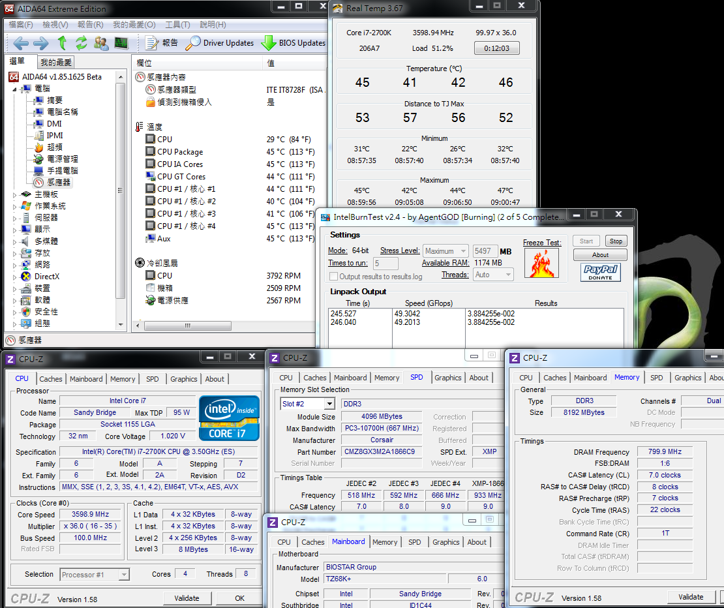Switch to Graphics tab in Memory CPU-Z window

tap(687, 378)
